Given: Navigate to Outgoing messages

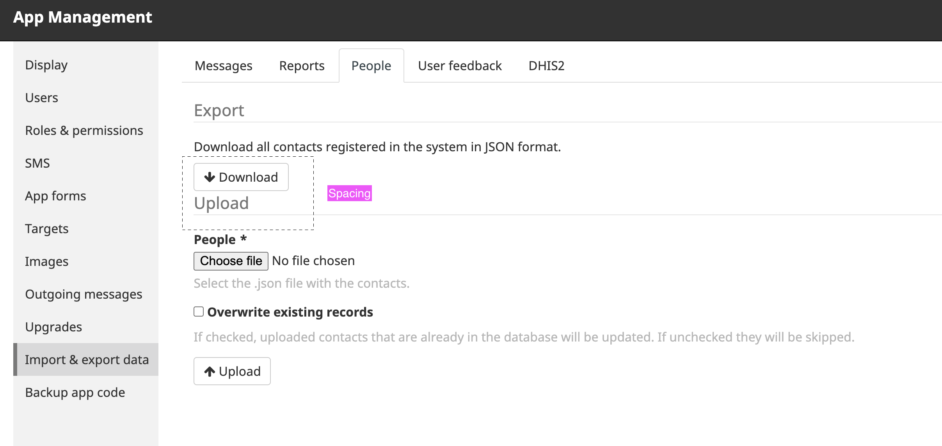Looking at the screenshot, I should click(84, 294).
